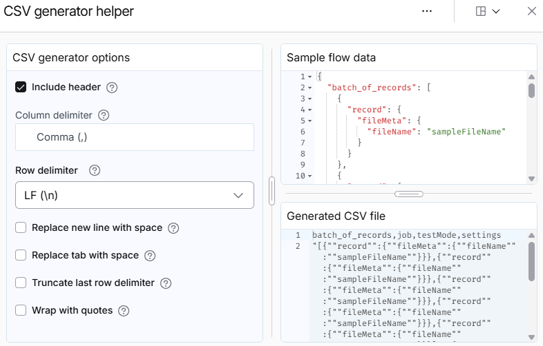Show help for Replace new line with space

click(x=173, y=228)
